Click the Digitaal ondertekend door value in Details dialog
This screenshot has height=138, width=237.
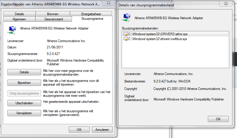click(189, 99)
